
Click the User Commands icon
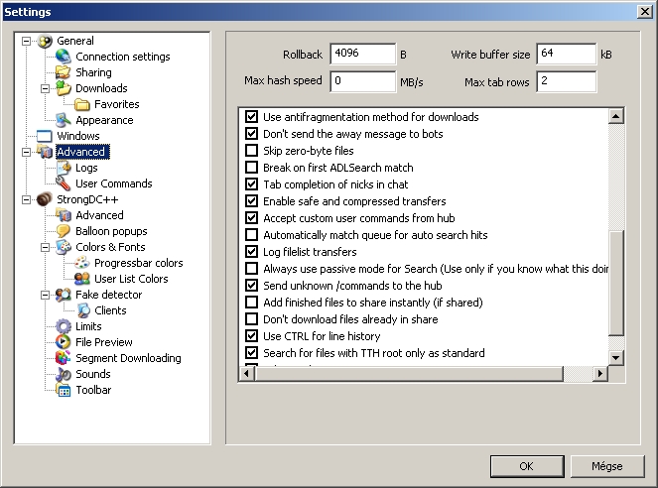point(64,183)
